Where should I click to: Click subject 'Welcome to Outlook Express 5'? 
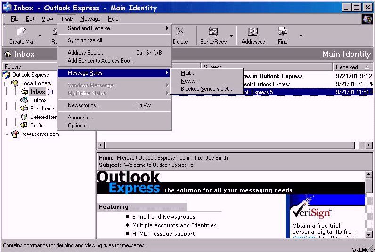[159, 165]
